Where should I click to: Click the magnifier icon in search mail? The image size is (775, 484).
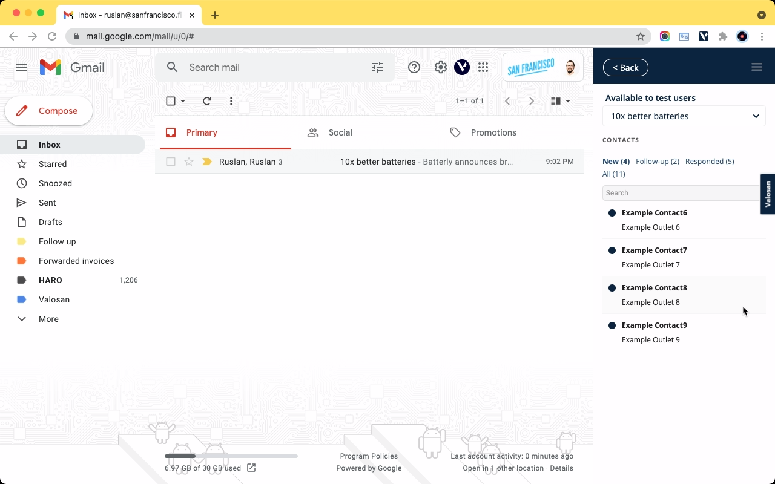(x=173, y=67)
